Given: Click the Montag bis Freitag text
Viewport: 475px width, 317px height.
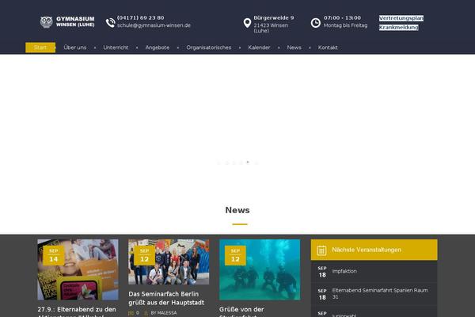Looking at the screenshot, I should click(345, 25).
